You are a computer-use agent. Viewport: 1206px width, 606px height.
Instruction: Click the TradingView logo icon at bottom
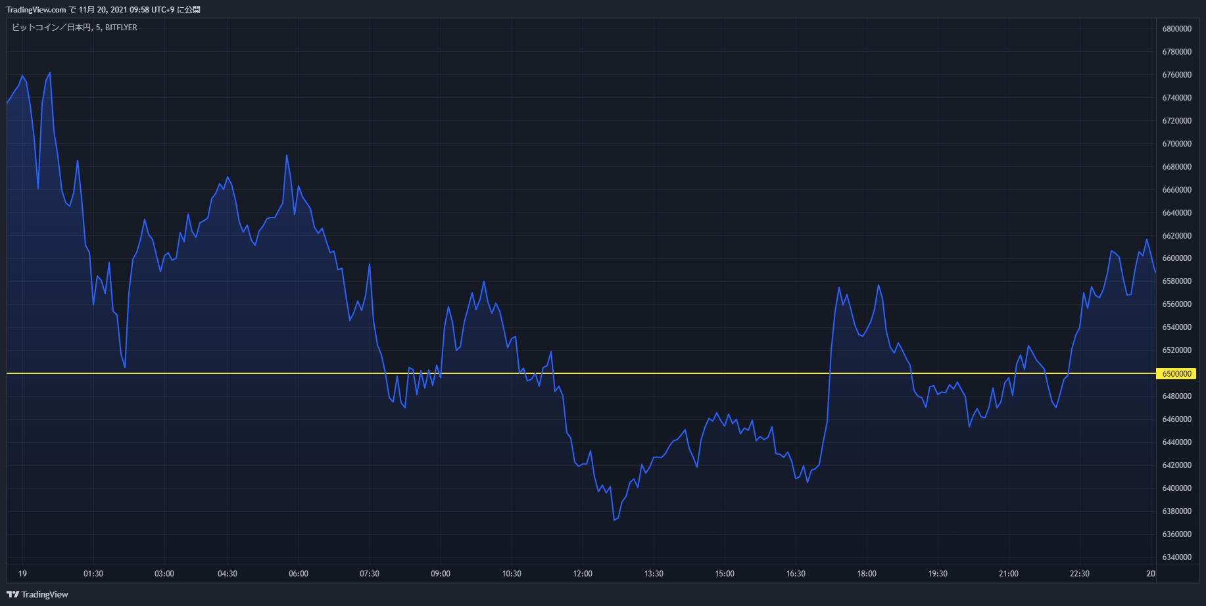point(12,594)
